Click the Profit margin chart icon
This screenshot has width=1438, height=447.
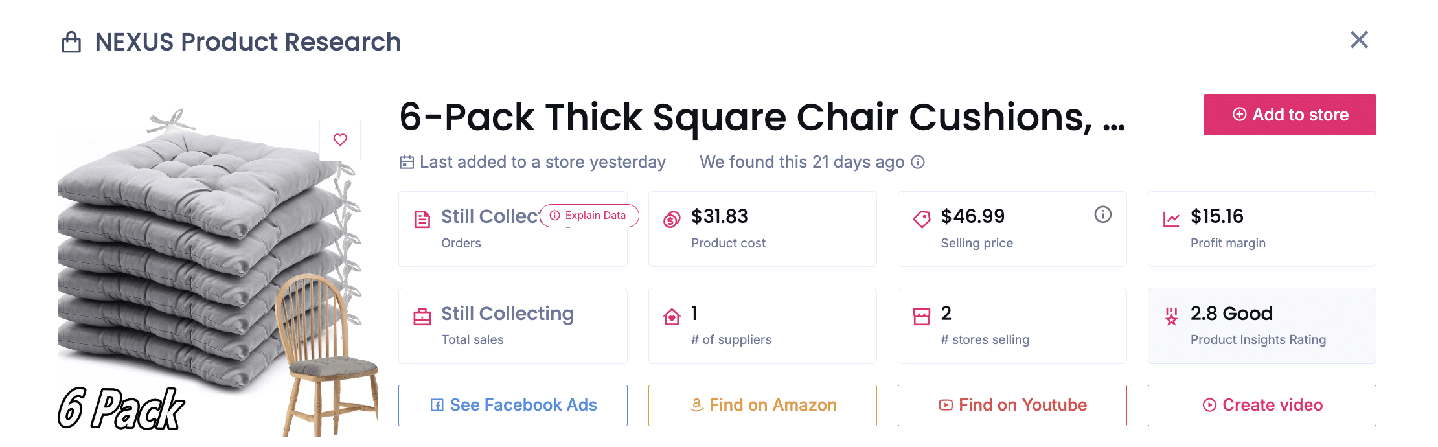coord(1171,220)
